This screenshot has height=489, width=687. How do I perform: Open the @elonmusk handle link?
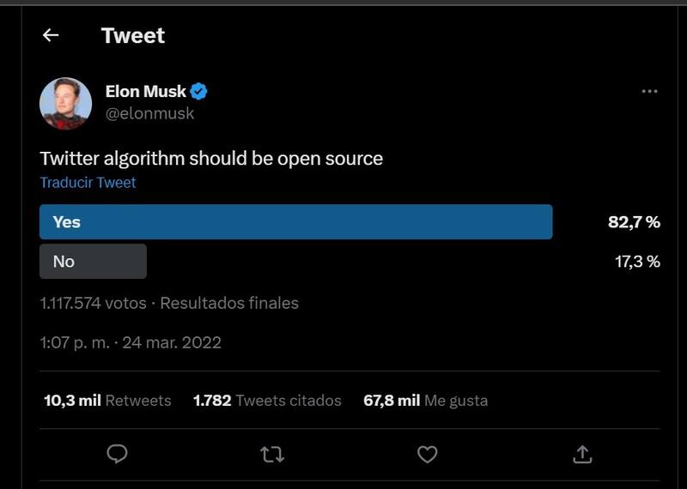pyautogui.click(x=149, y=113)
